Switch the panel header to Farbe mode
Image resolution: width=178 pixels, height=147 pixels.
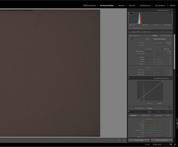coord(158,112)
